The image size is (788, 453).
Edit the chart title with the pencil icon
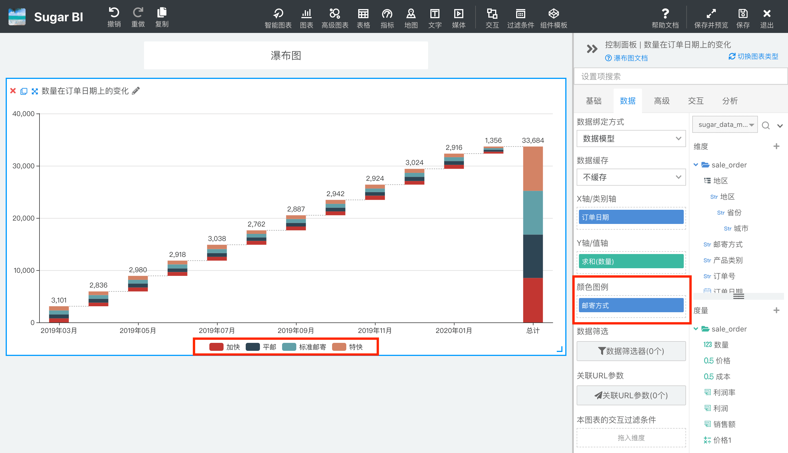[x=136, y=91]
